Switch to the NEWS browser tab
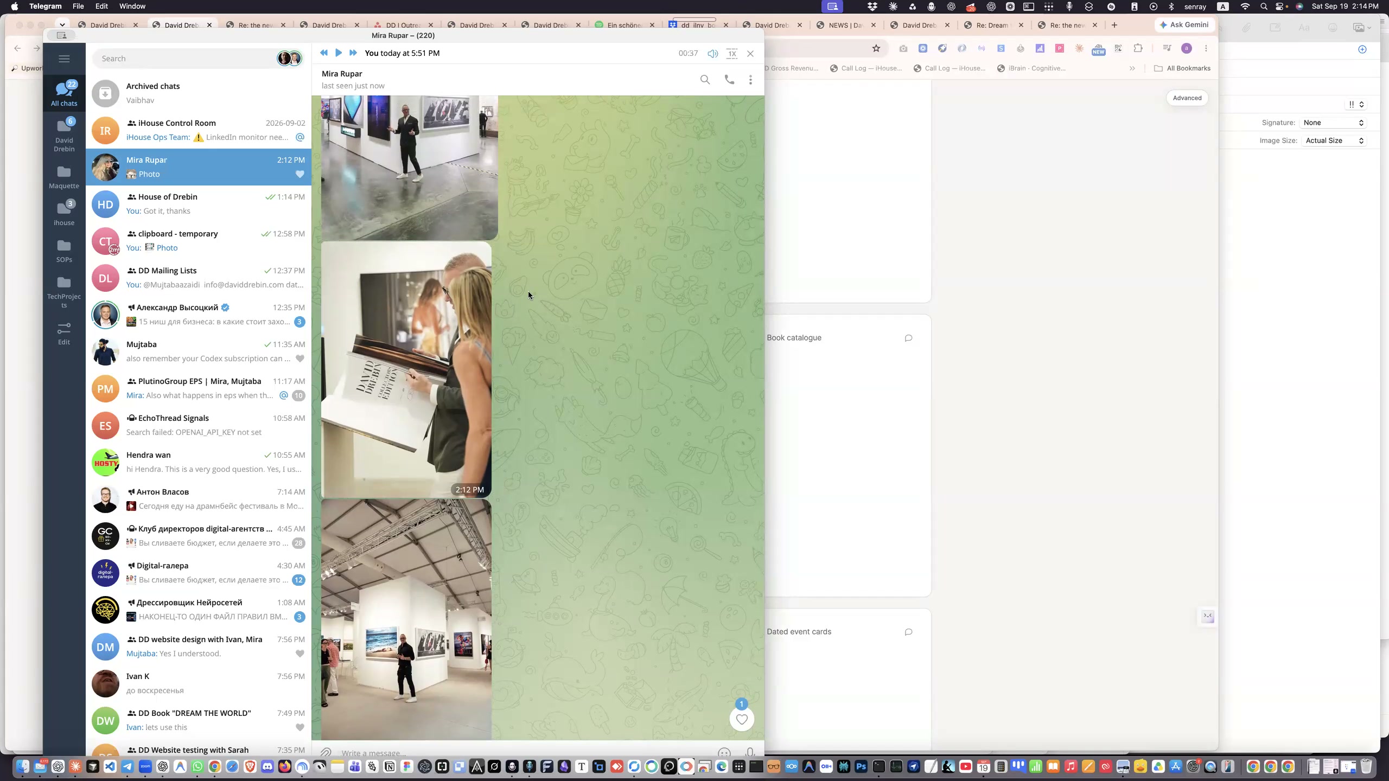This screenshot has height=781, width=1389. [845, 25]
